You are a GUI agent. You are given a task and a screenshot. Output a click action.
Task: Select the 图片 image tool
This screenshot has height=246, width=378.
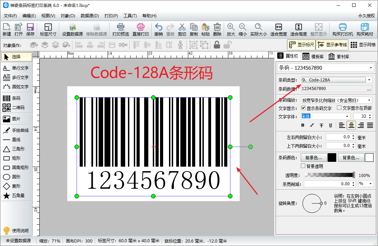click(17, 119)
